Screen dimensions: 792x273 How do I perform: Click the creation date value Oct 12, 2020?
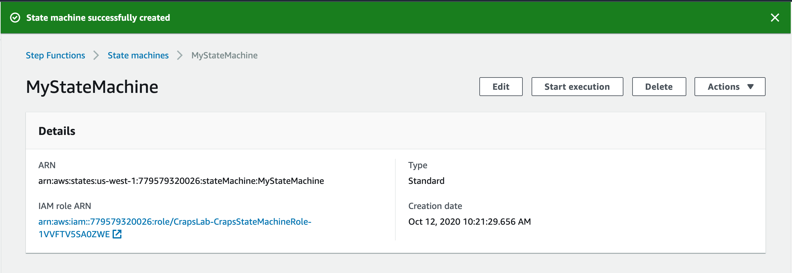pos(470,222)
